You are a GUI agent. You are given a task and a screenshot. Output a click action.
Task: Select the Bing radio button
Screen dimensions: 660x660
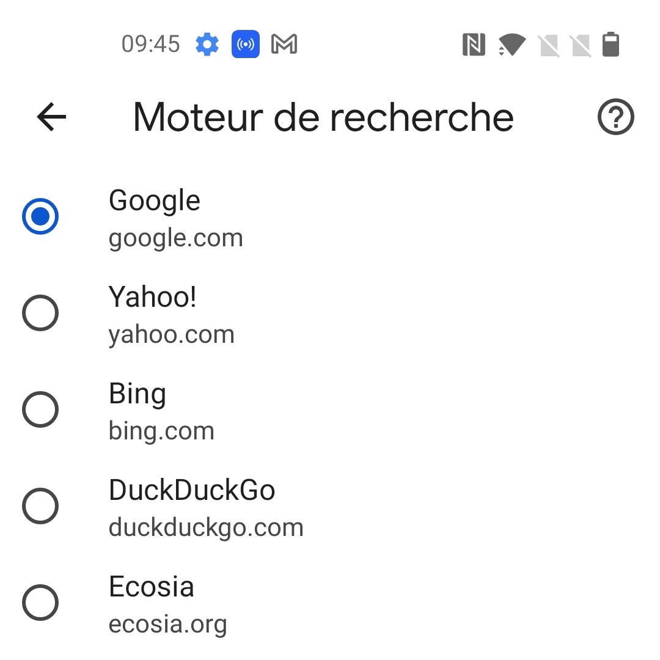tap(40, 409)
